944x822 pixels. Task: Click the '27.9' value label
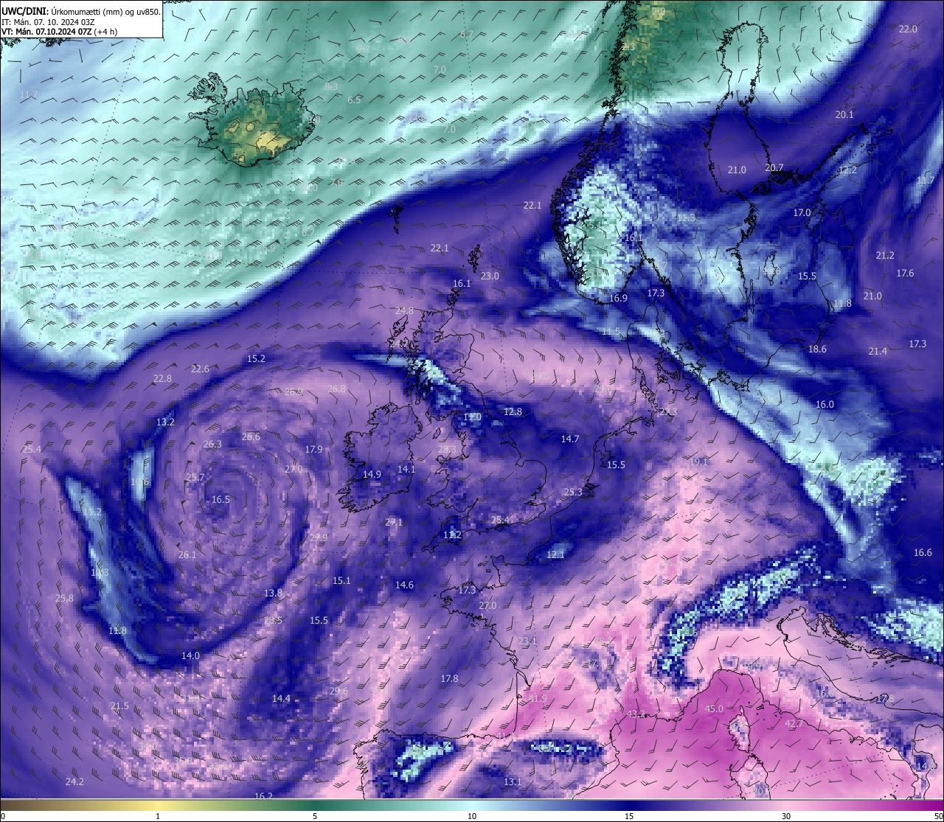point(319,537)
